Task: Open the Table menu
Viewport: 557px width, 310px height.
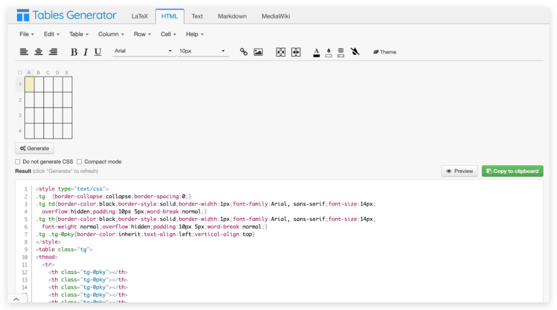Action: pyautogui.click(x=78, y=34)
